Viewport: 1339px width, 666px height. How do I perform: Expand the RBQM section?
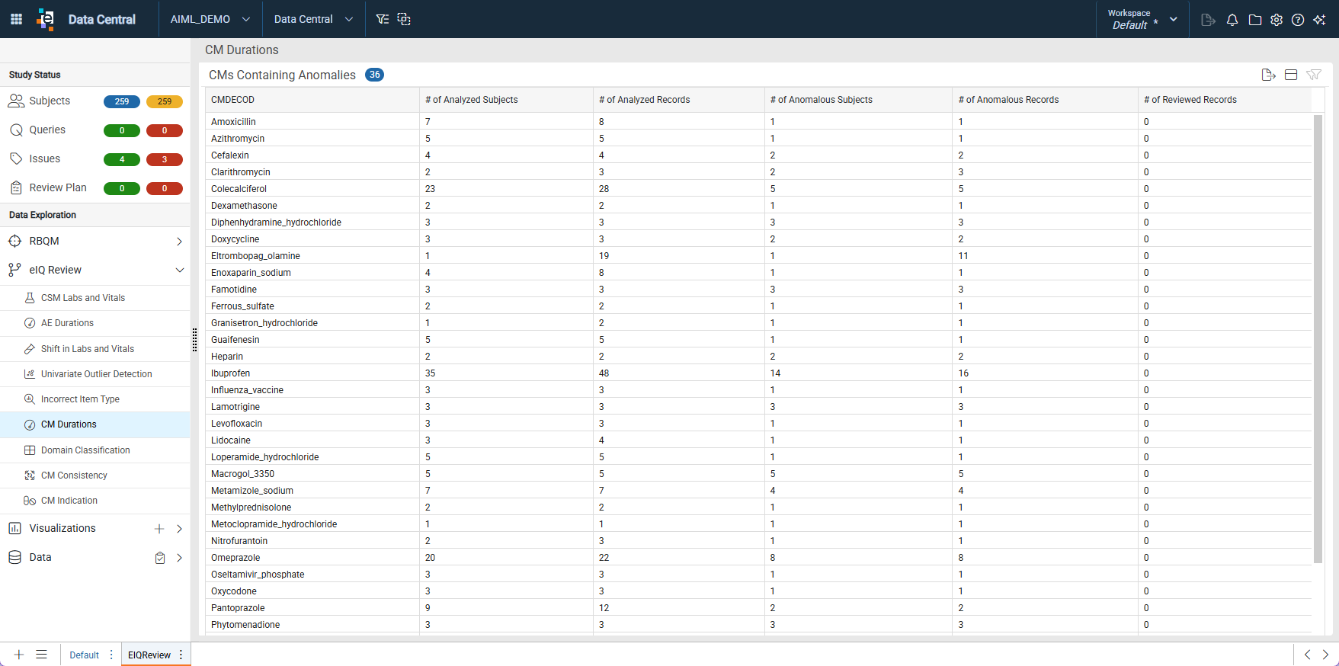pyautogui.click(x=180, y=242)
